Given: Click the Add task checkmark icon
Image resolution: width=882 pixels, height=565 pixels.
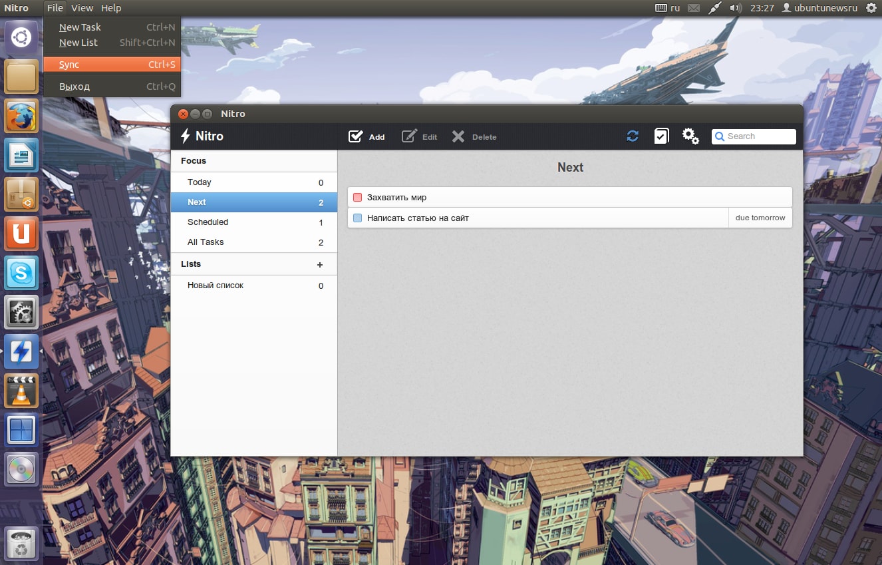Looking at the screenshot, I should pos(356,136).
